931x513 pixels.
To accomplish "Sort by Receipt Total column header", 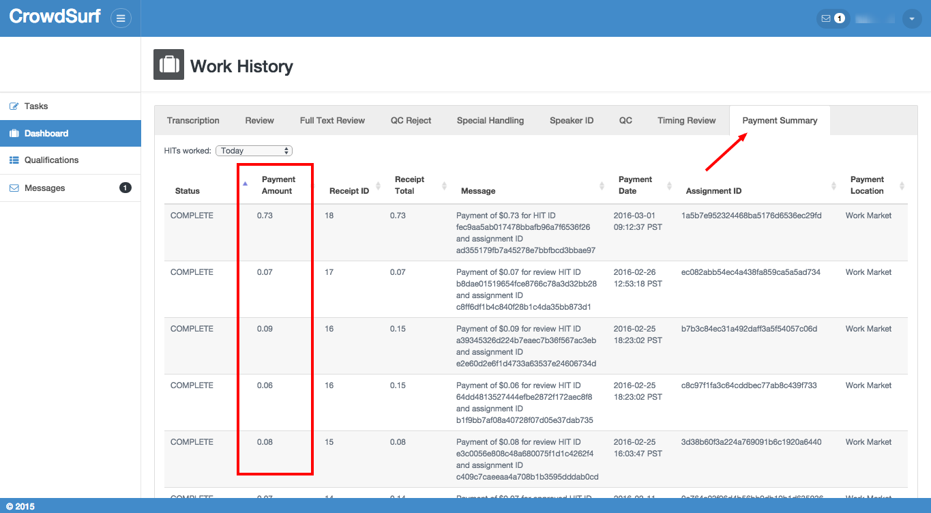I will click(x=409, y=186).
